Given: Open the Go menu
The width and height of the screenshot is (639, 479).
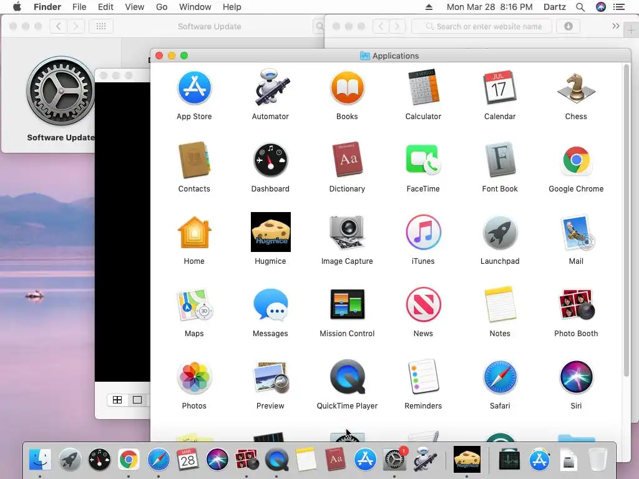Looking at the screenshot, I should coord(162,7).
